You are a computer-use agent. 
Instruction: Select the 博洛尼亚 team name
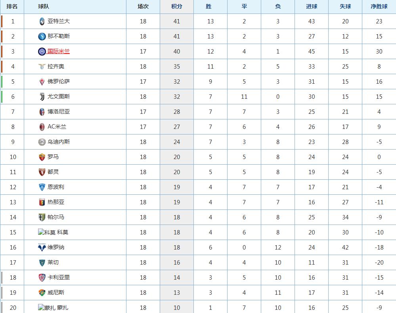59,112
